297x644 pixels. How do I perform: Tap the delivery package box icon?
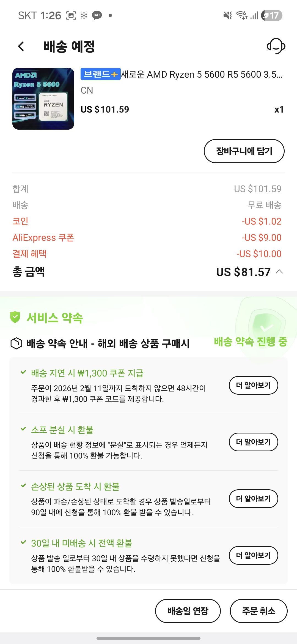(x=16, y=343)
